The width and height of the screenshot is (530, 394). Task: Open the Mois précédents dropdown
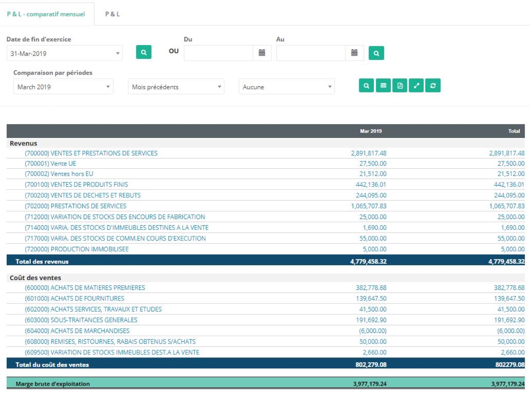coord(176,87)
